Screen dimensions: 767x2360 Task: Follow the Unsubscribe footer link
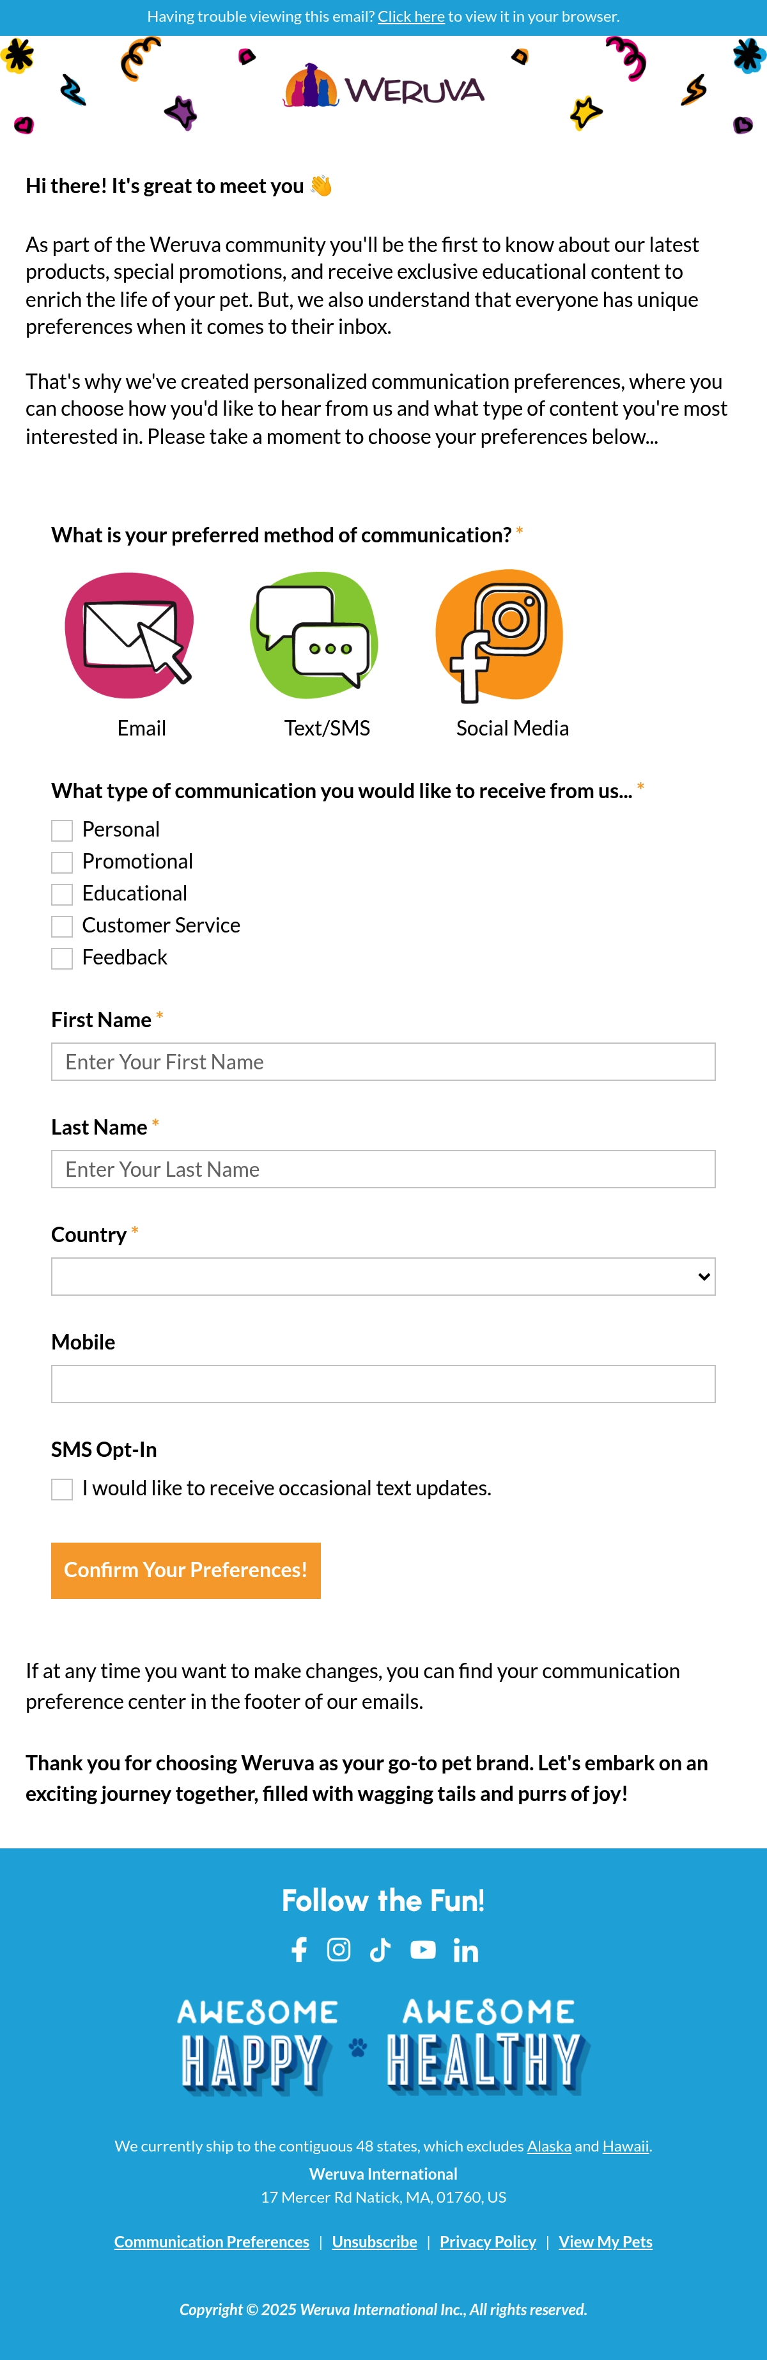click(x=375, y=2241)
